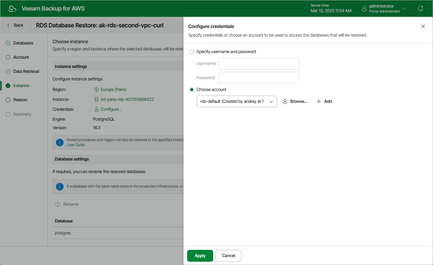Click the server time display
This screenshot has width=433, height=265.
[331, 9]
